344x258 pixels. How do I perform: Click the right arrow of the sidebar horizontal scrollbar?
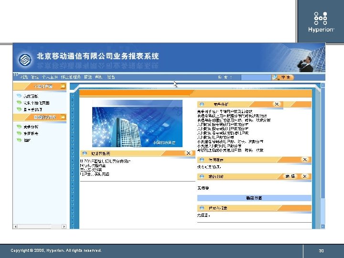64,226
